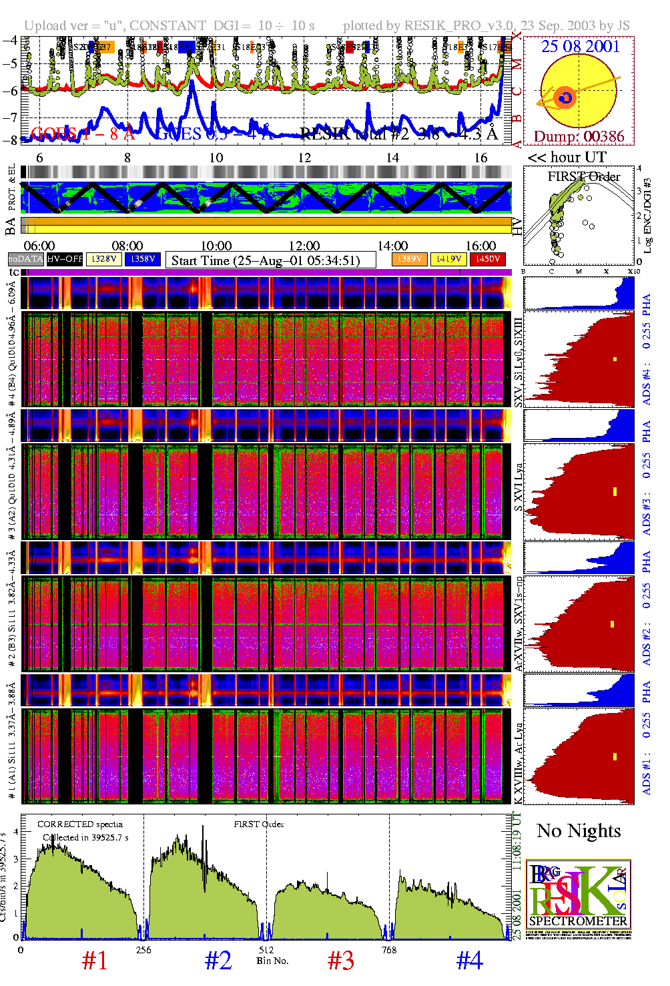Click the 08:00 time axis label
This screenshot has height=986, width=670.
point(127,246)
